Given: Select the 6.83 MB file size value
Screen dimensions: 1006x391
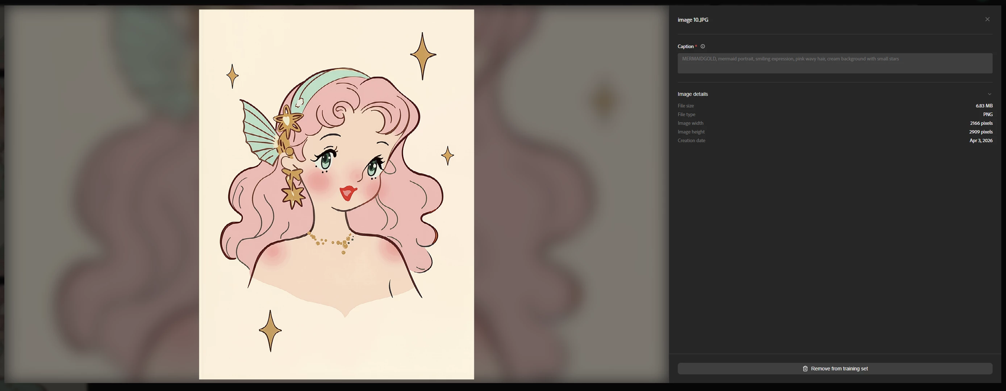Looking at the screenshot, I should click(984, 106).
